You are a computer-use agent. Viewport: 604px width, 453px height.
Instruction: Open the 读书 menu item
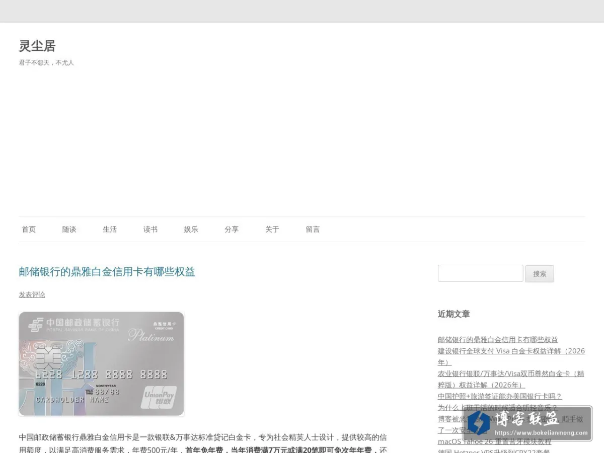click(x=150, y=229)
